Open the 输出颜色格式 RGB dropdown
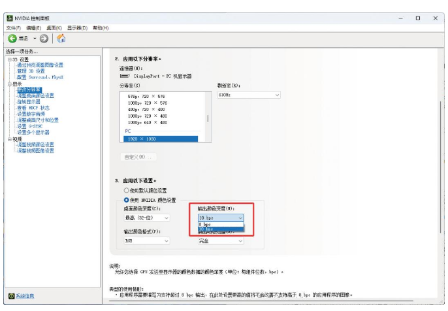This screenshot has width=448, height=311. [x=146, y=240]
